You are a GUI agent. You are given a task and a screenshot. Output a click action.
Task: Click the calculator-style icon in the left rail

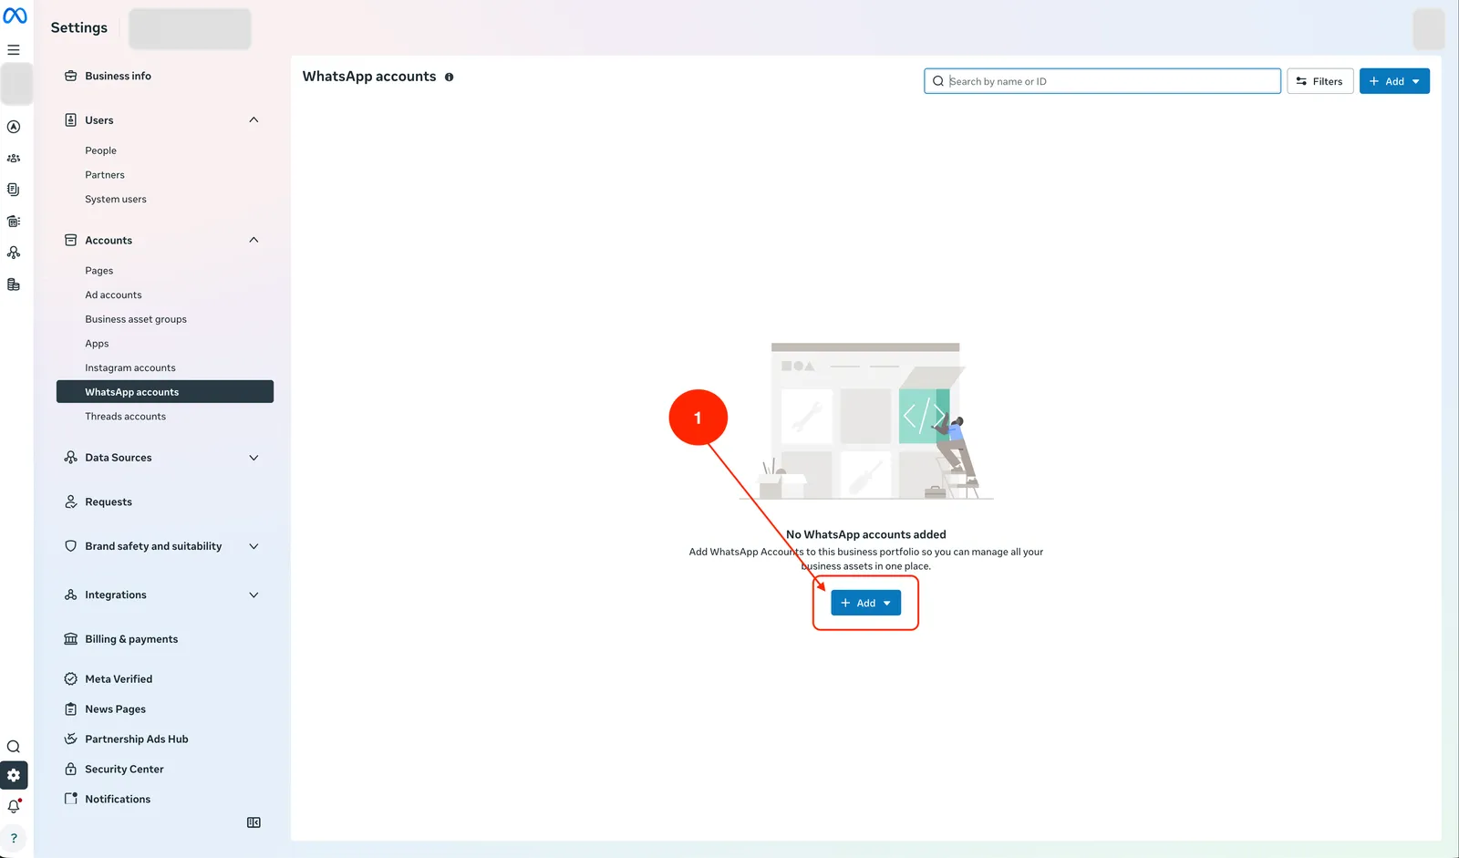tap(14, 222)
